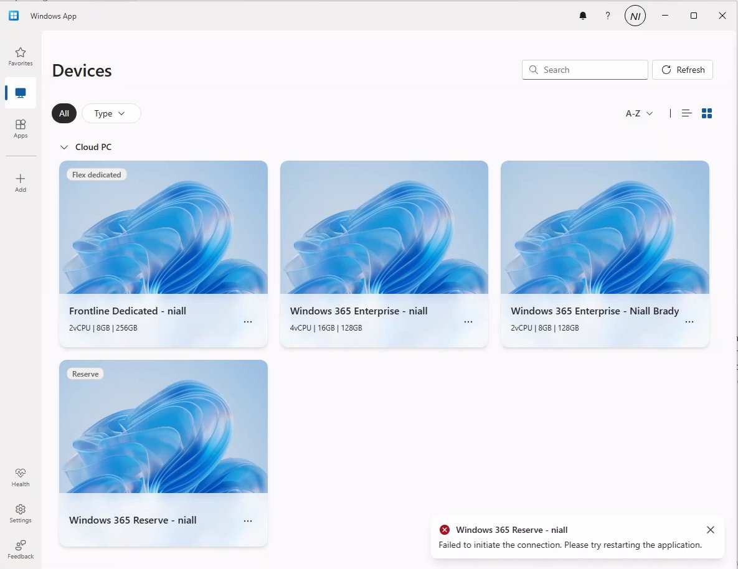
Task: Click the Reserve badge on the card
Action: pos(85,374)
